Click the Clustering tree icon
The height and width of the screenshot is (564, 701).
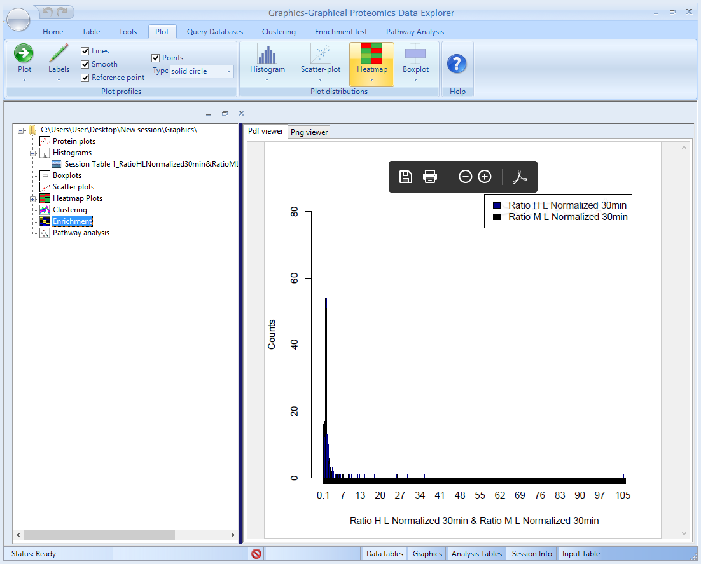[x=45, y=210]
